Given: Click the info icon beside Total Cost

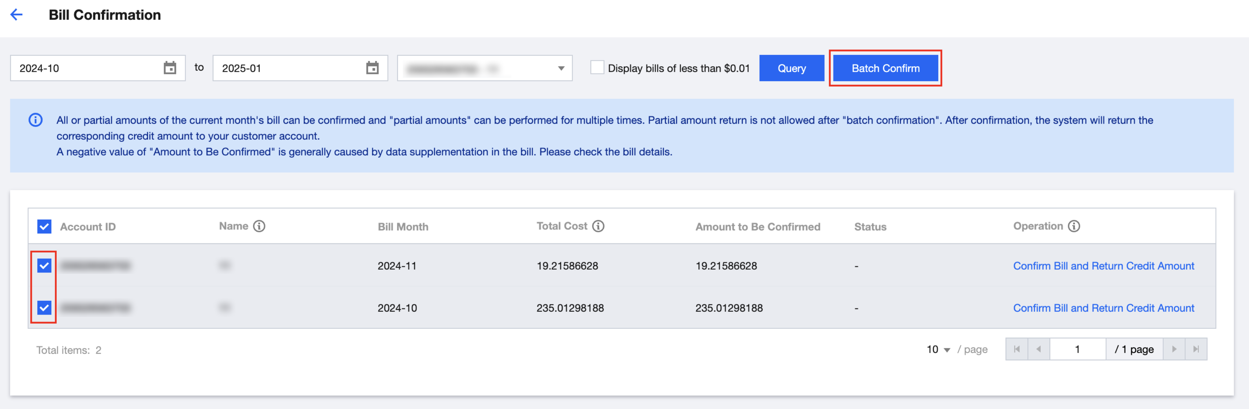Looking at the screenshot, I should tap(598, 226).
